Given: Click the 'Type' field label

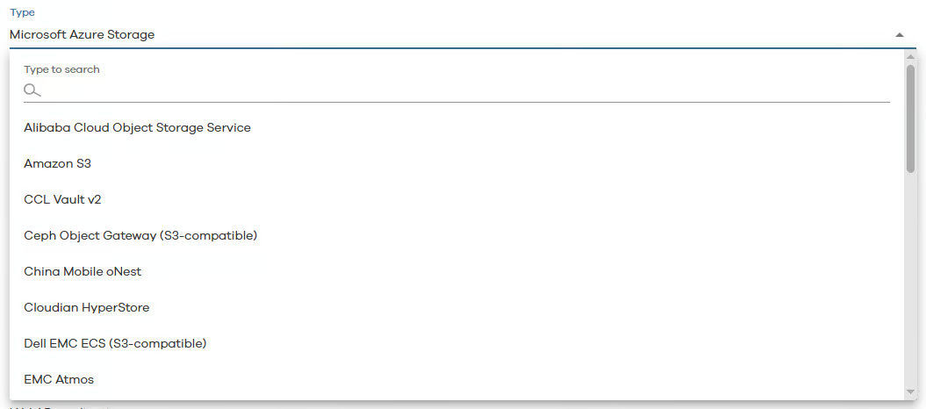Looking at the screenshot, I should coord(22,13).
